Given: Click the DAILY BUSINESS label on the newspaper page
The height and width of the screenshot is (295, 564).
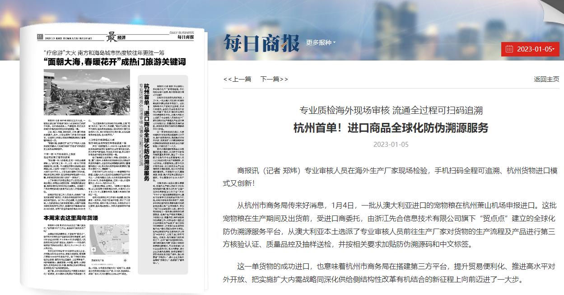Looking at the screenshot, I should point(182,32).
